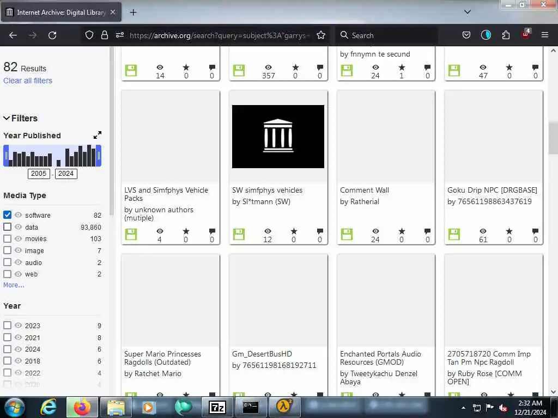Image resolution: width=558 pixels, height=418 pixels.
Task: Bookmark this page with the star
Action: [321, 35]
